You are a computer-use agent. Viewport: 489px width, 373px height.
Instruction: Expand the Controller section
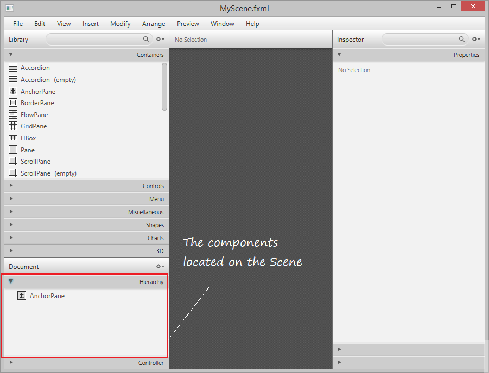point(11,362)
